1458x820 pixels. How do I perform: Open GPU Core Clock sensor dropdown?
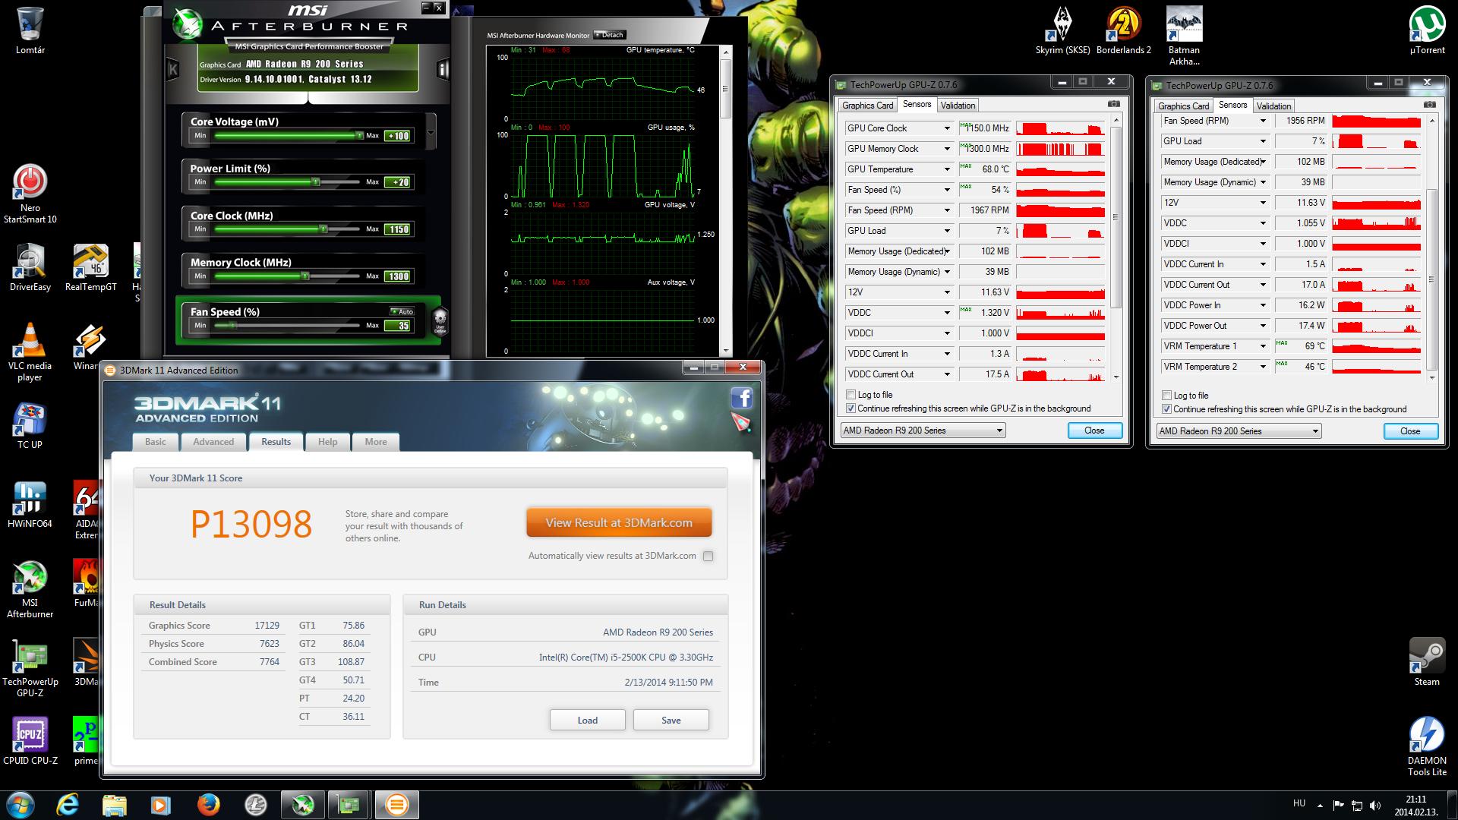coord(947,128)
